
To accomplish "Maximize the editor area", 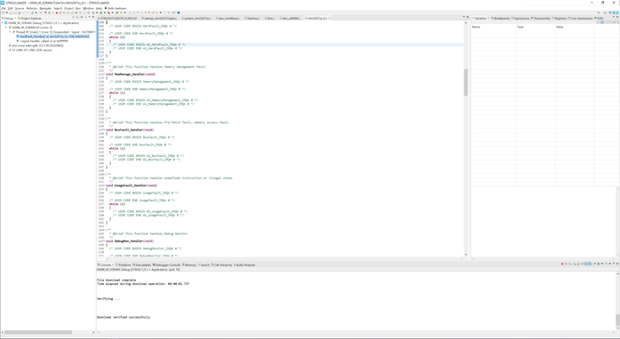I will click(467, 18).
